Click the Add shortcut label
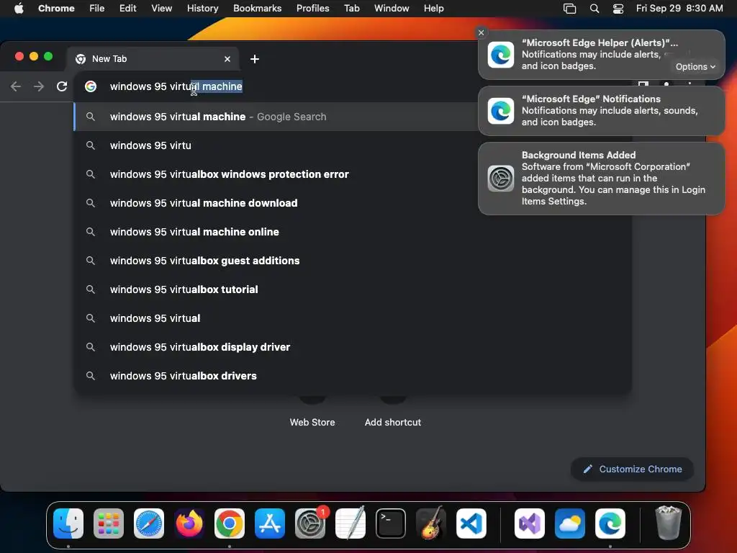 tap(393, 422)
